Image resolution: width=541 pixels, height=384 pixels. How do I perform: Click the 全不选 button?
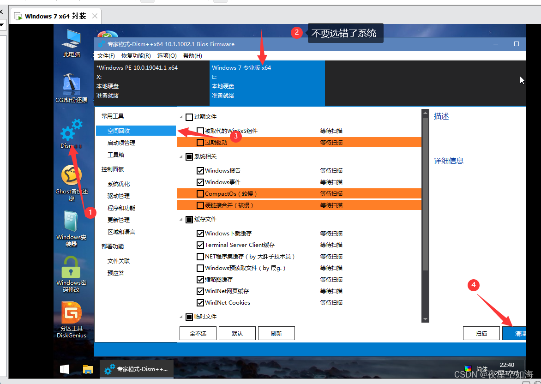(x=198, y=333)
